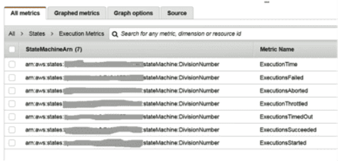
Task: Click the Execution Metrics breadcrumb
Action: 81,34
